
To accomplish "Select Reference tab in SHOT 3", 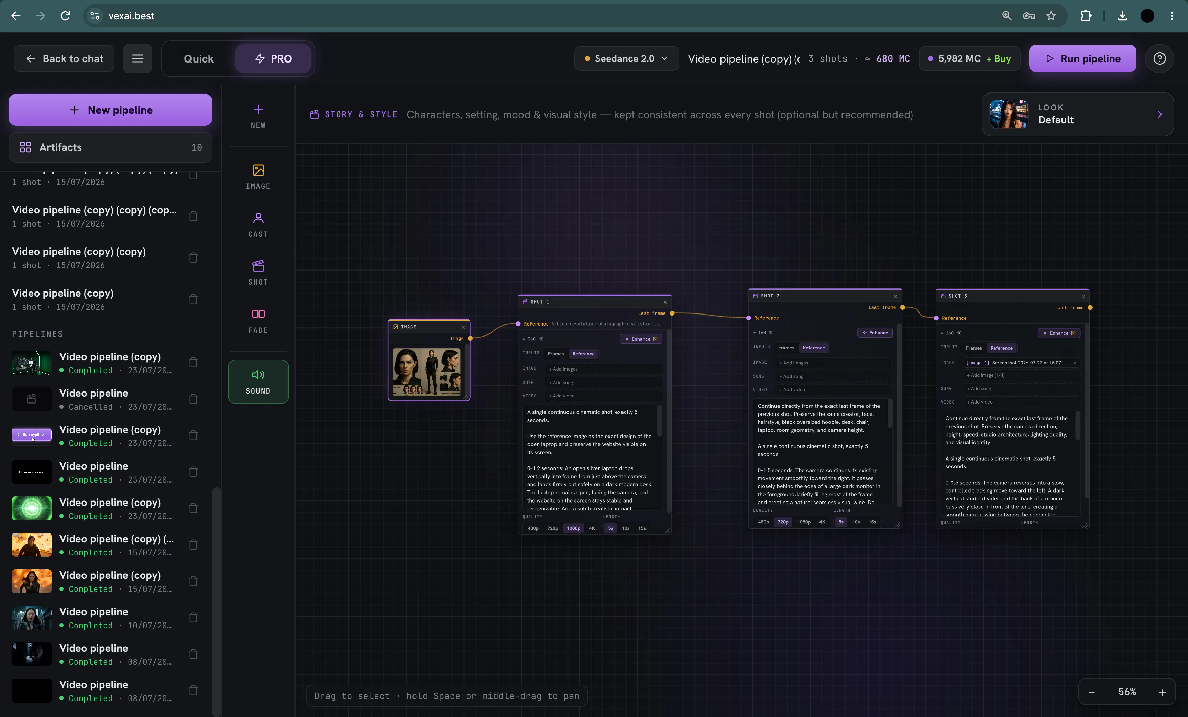I will 1001,348.
